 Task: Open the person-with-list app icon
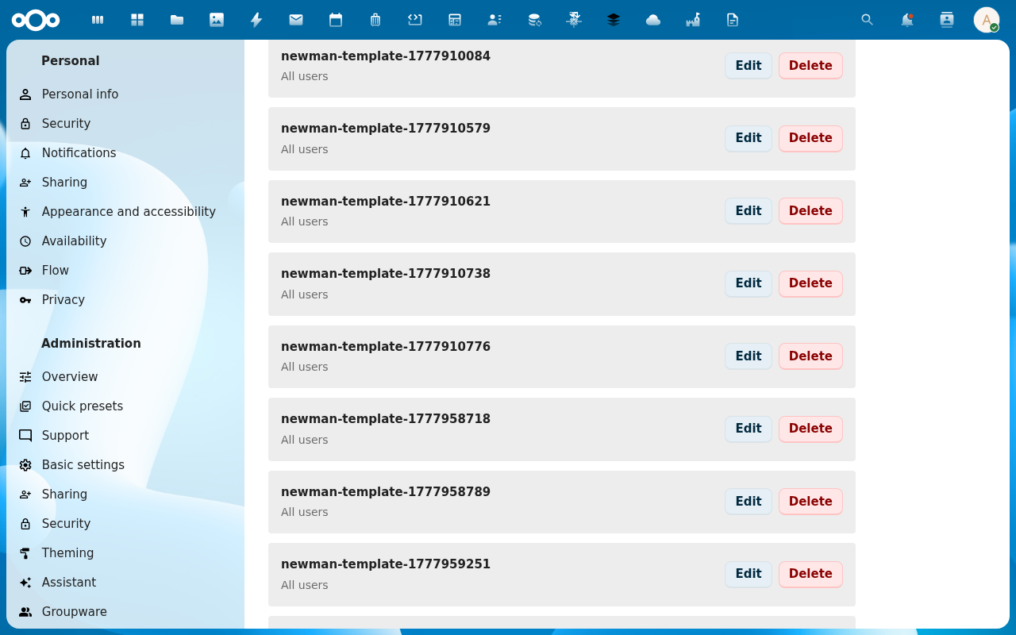(495, 20)
